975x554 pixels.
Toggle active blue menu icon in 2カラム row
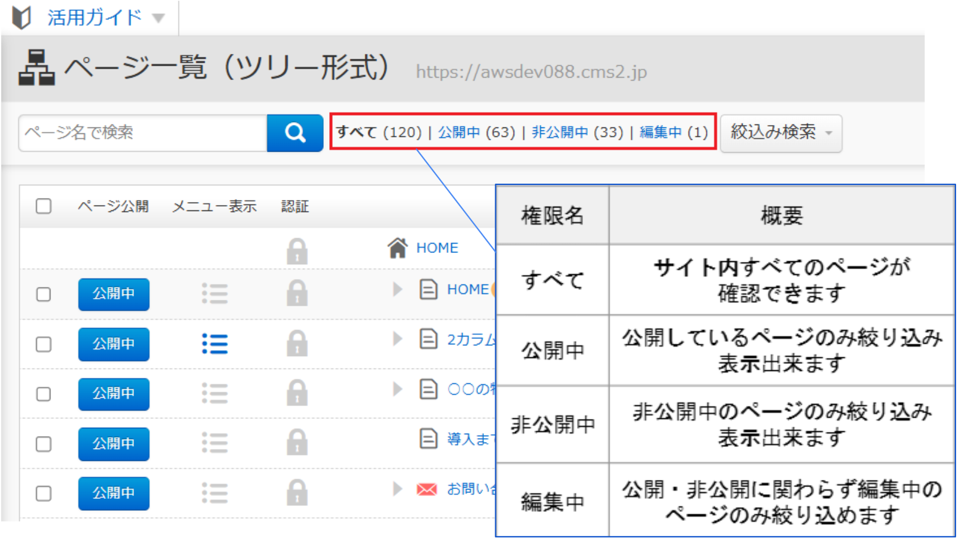click(215, 344)
